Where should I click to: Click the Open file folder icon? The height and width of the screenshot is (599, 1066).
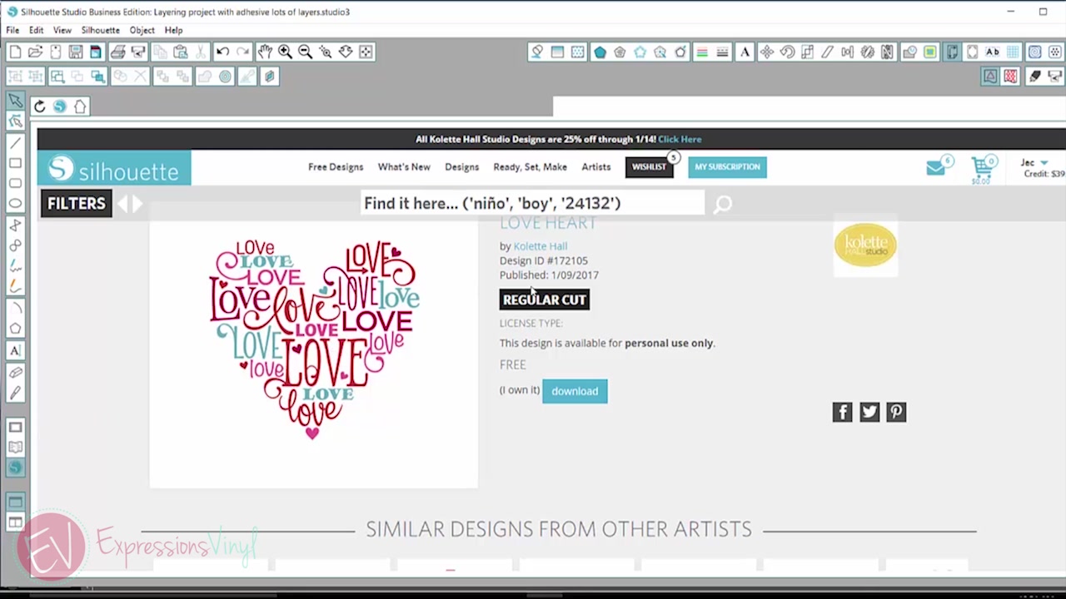point(35,52)
